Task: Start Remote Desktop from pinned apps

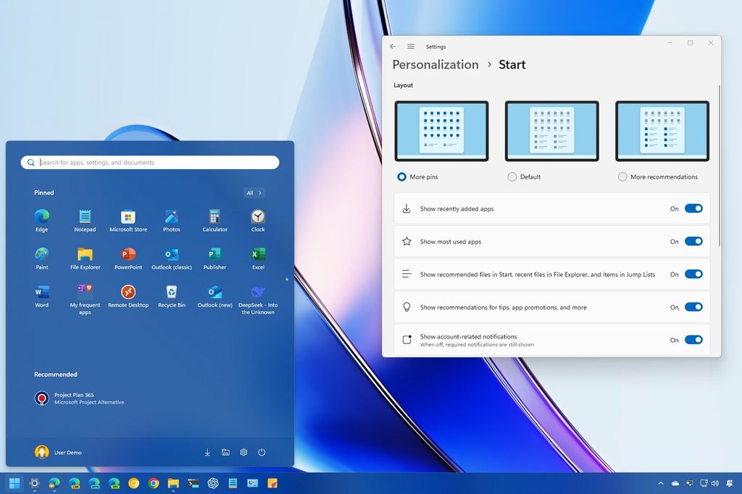Action: 128,291
